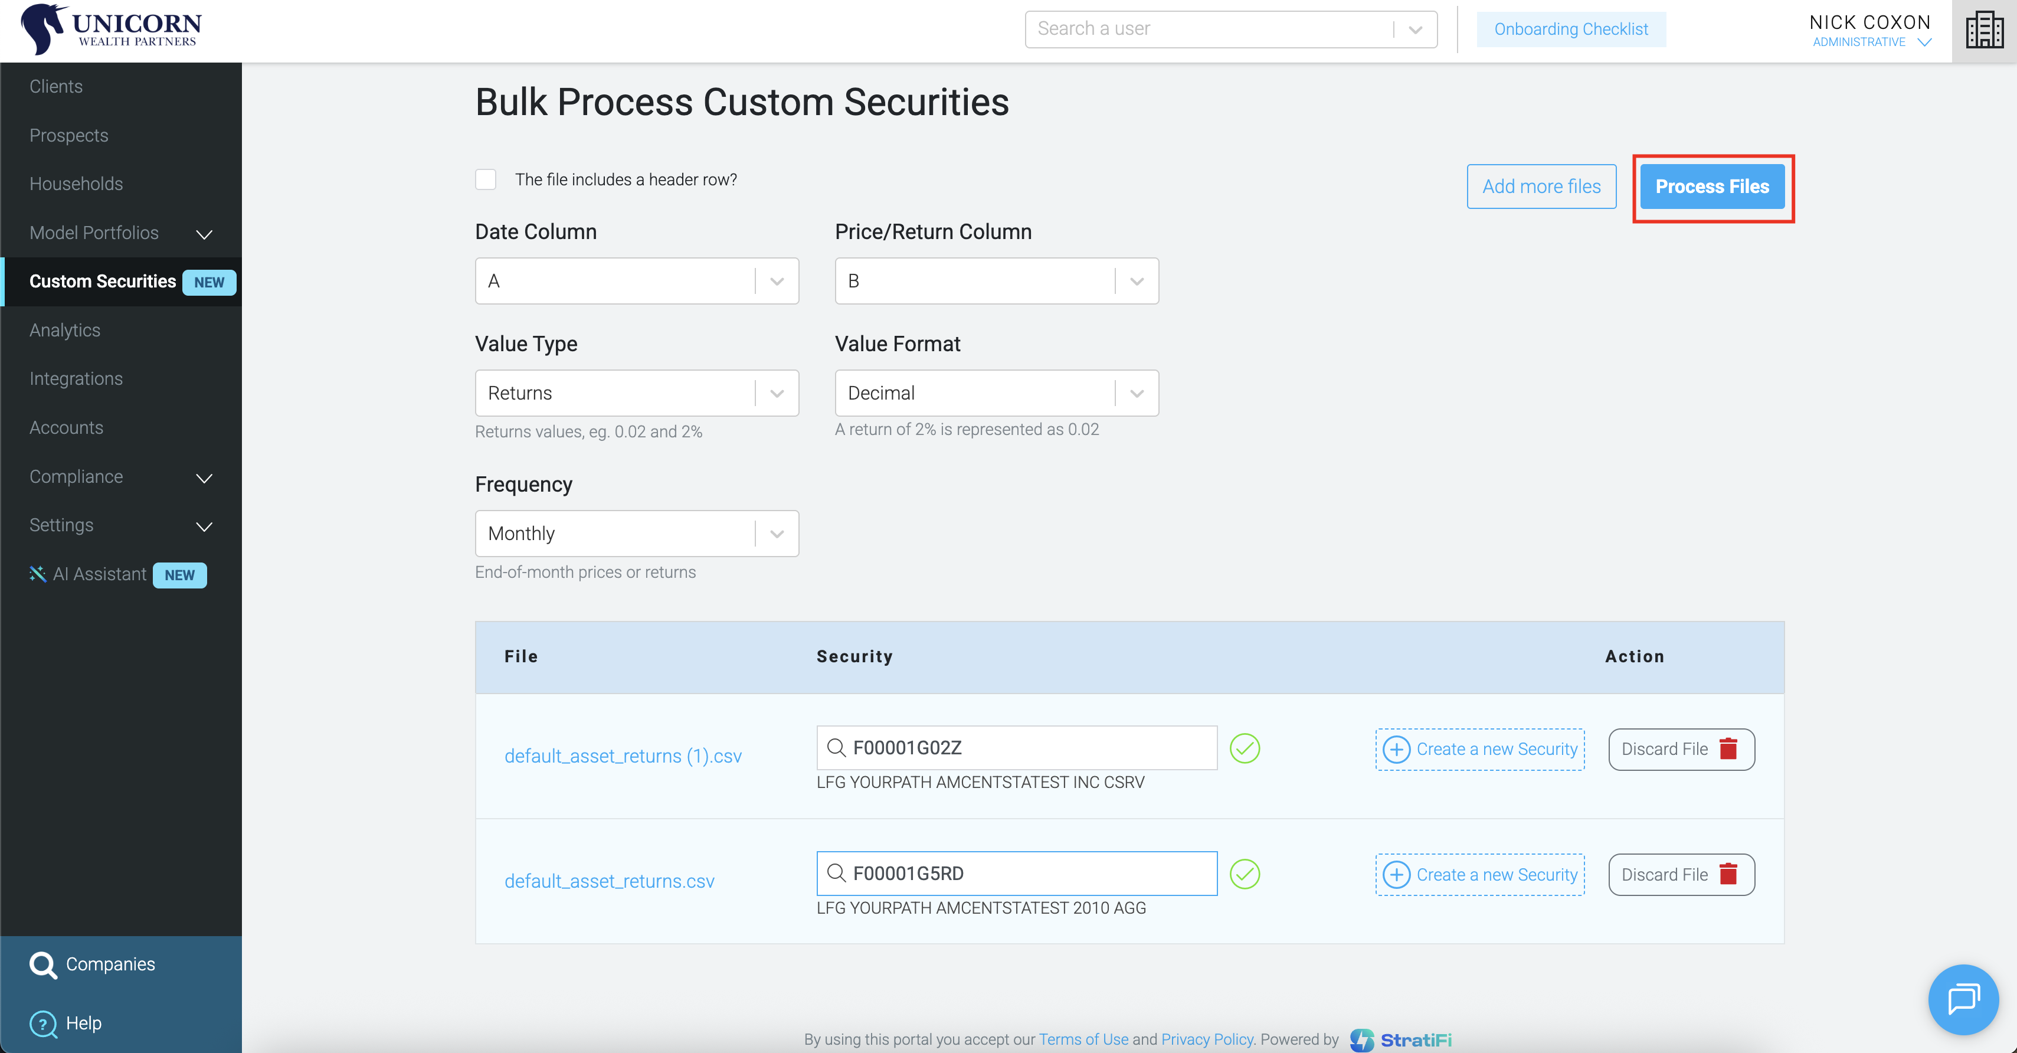Viewport: 2017px width, 1053px height.
Task: Click the File column header
Action: [520, 656]
